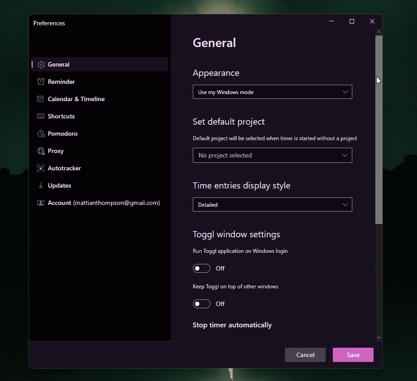Screen dimensions: 417x381
Task: Click the Shortcuts keyboard icon
Action: coord(41,116)
